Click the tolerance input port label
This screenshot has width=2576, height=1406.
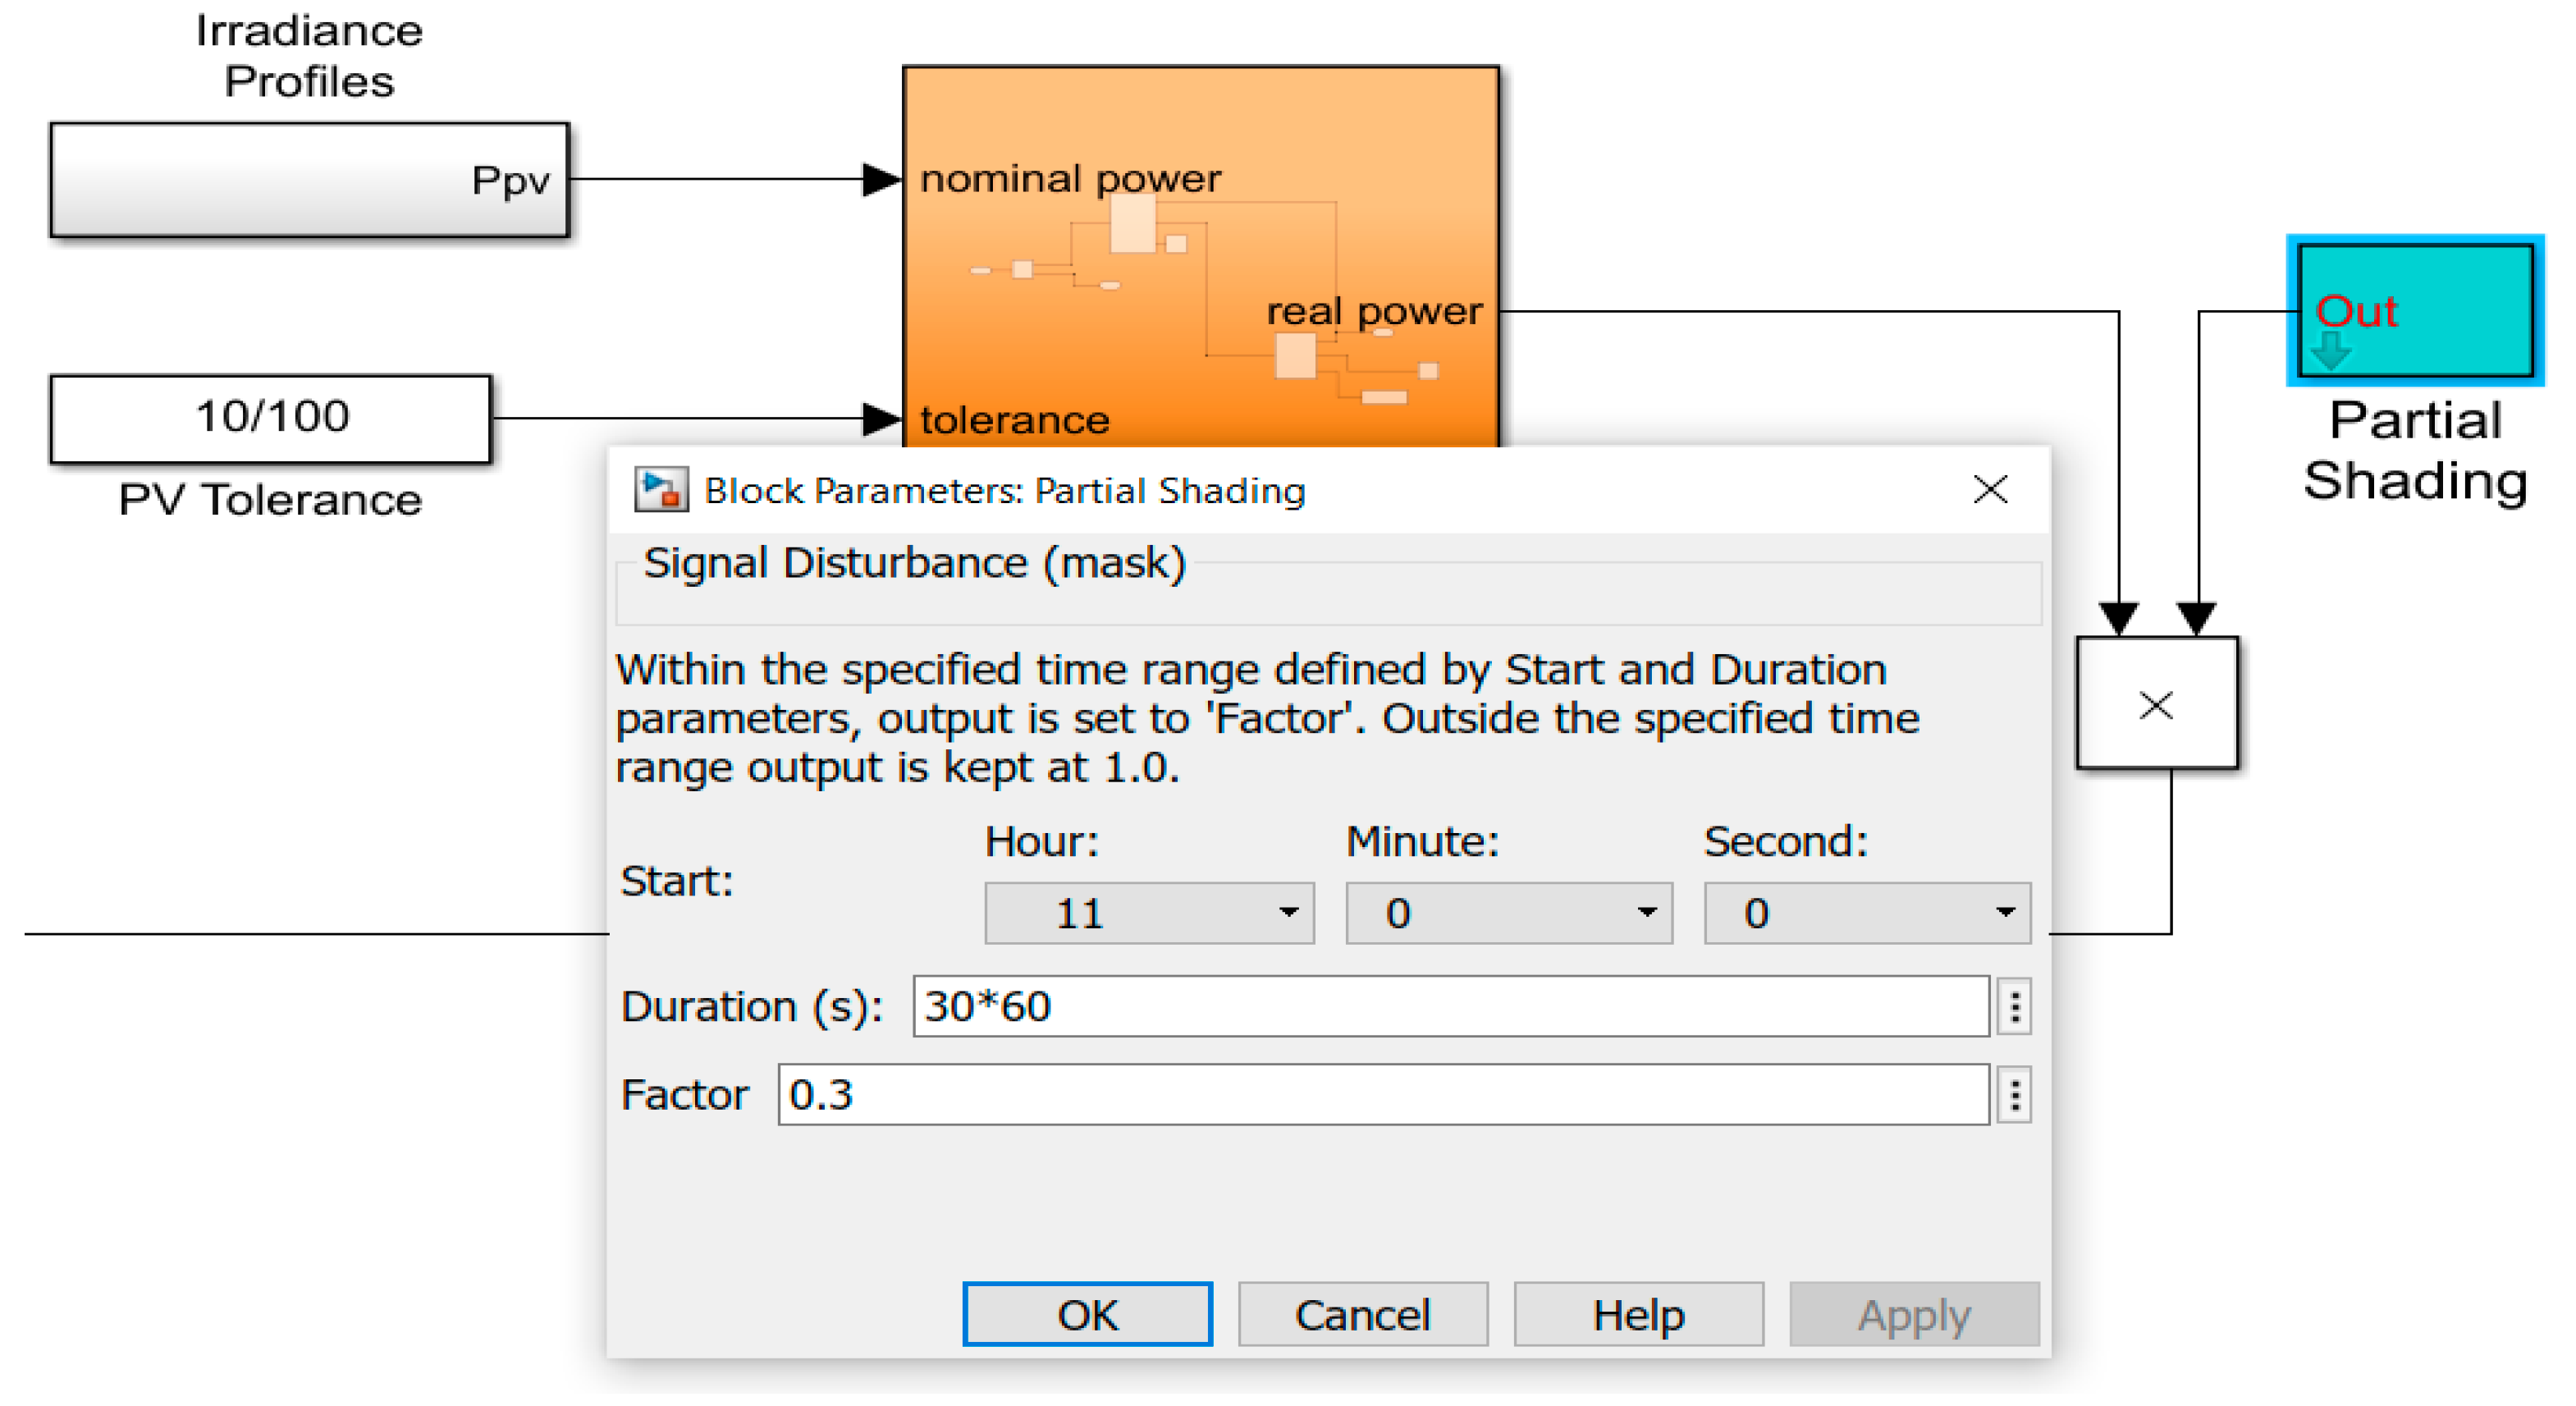pos(1014,420)
